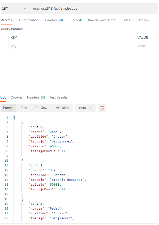Open the JSON response format dropdown
Image resolution: width=159 pixels, height=225 pixels.
click(x=85, y=108)
